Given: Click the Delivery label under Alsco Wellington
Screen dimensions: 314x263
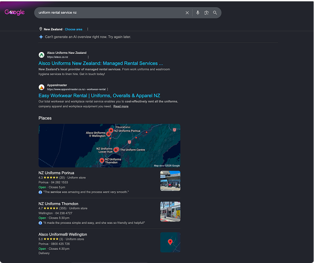Looking at the screenshot, I should coord(44,253).
